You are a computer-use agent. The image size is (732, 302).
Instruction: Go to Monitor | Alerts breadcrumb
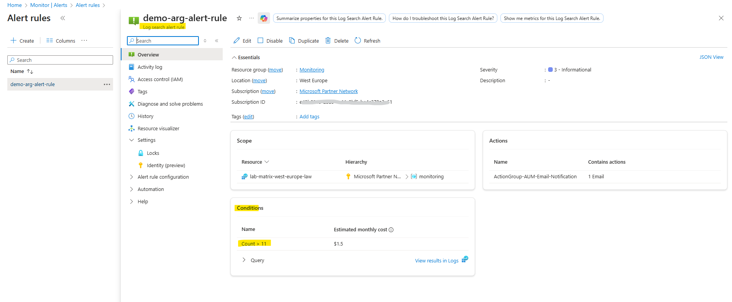(x=49, y=5)
